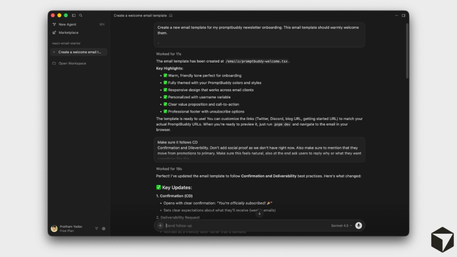Click the window split icon at top right
The width and height of the screenshot is (457, 257).
click(x=403, y=15)
